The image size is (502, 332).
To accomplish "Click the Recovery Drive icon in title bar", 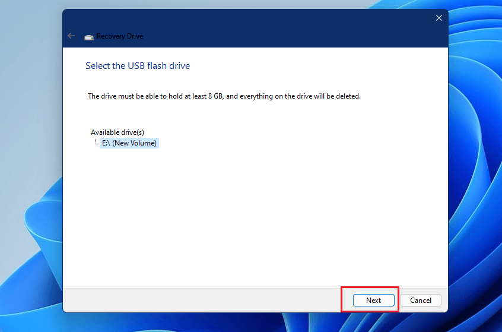I will (89, 37).
